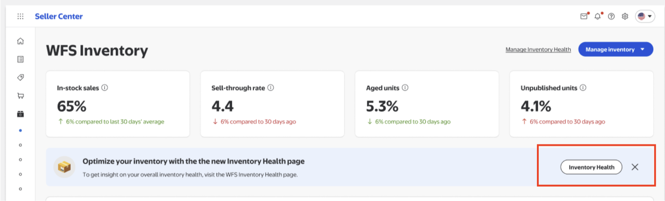
Task: Go to Home in the sidebar
Action: 20,41
